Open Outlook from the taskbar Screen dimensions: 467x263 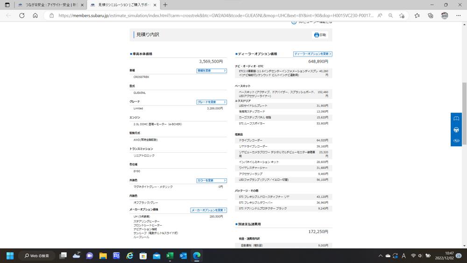[x=183, y=256]
